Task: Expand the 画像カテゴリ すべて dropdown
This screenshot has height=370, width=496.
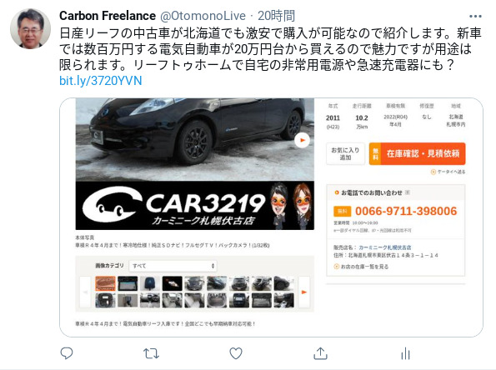Action: [x=173, y=266]
